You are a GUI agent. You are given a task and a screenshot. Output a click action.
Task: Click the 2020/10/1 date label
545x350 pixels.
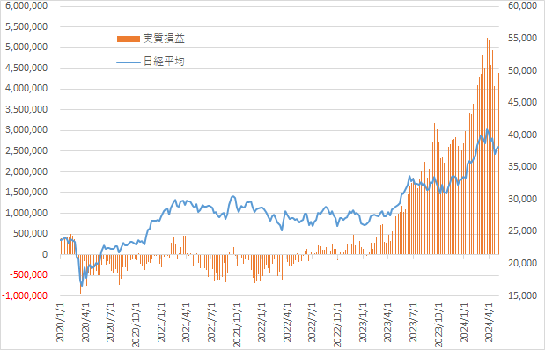point(136,324)
